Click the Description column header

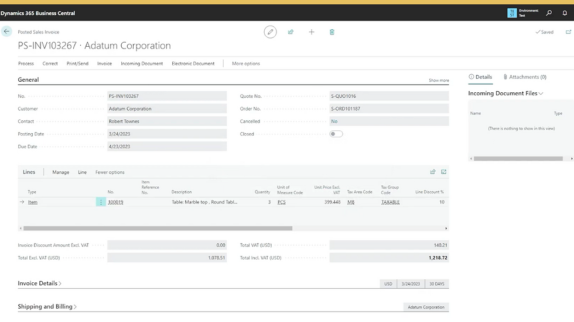[182, 192]
